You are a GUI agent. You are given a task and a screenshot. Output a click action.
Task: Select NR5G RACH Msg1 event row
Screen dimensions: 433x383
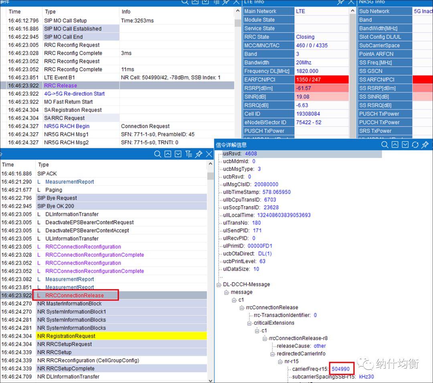pyautogui.click(x=117, y=134)
